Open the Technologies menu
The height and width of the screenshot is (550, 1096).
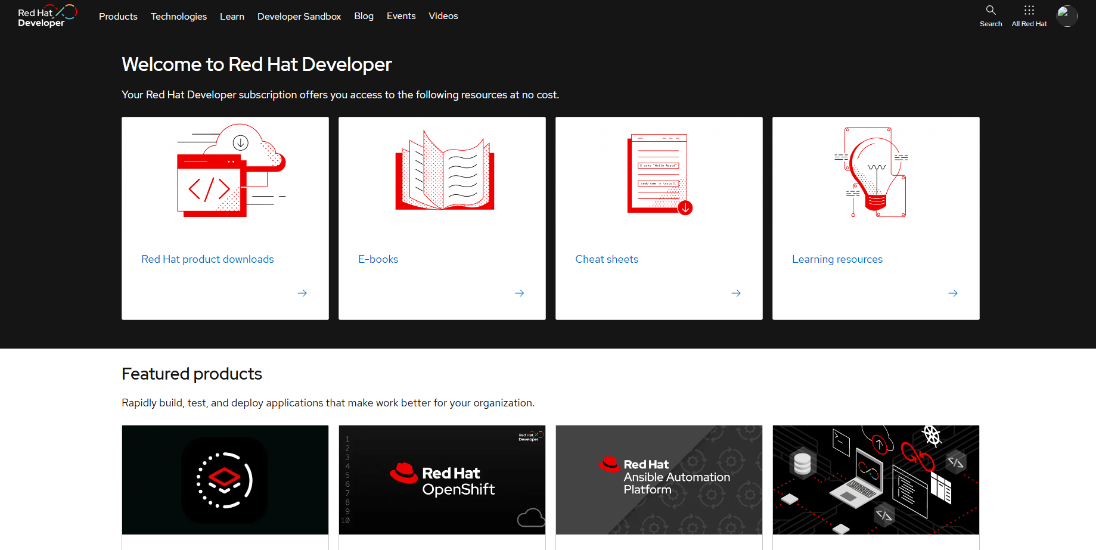pyautogui.click(x=179, y=16)
